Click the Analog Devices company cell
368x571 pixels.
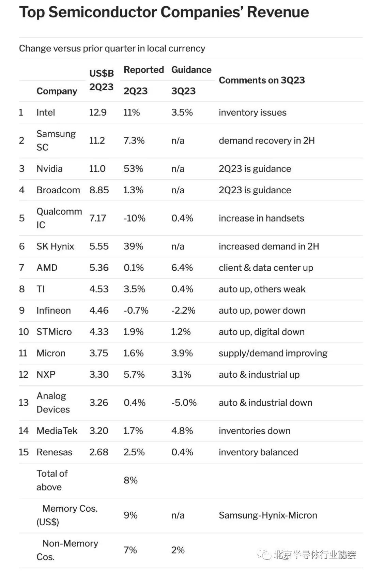[x=53, y=403]
